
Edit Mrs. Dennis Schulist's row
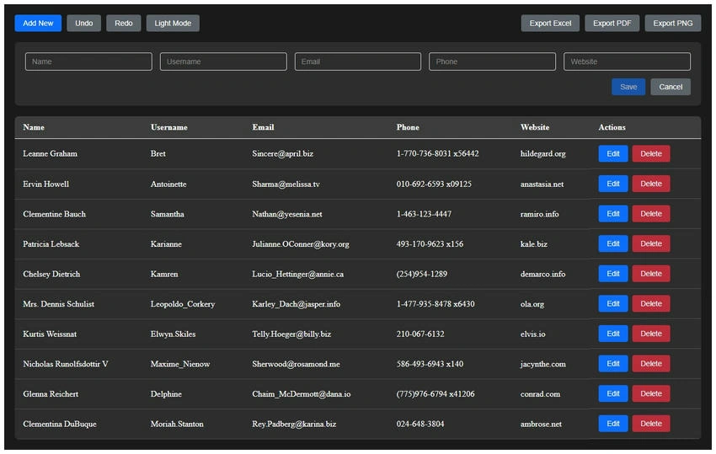coord(612,304)
